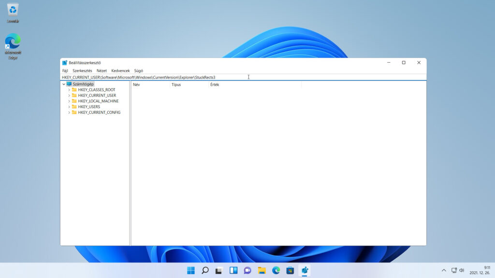Click the registry path address bar

coord(243,77)
